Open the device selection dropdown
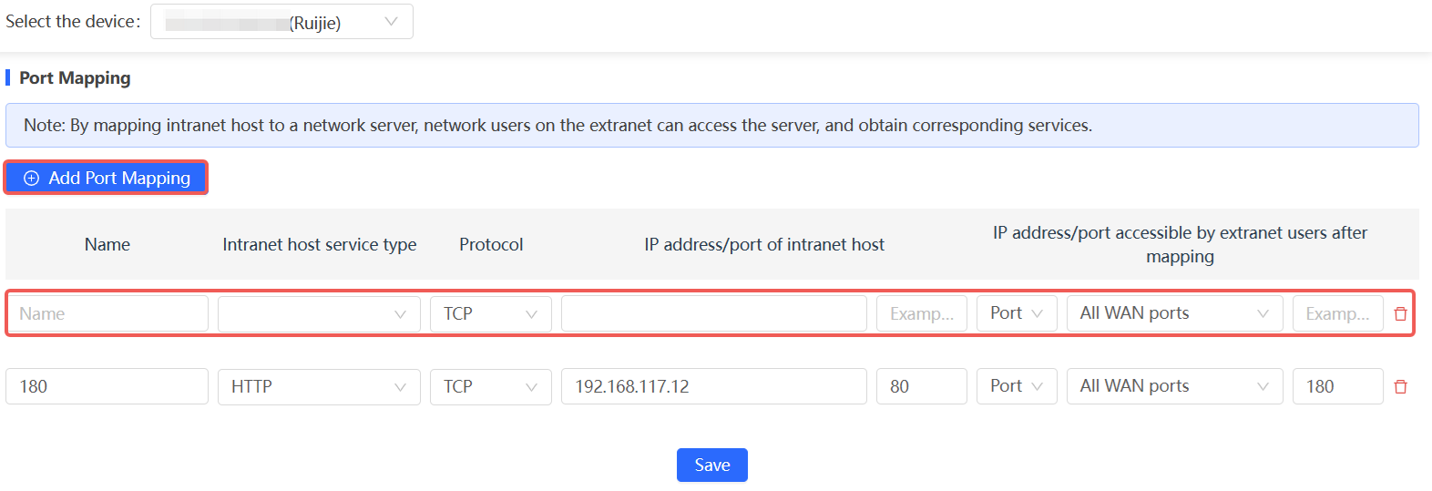This screenshot has width=1432, height=491. pos(281,22)
